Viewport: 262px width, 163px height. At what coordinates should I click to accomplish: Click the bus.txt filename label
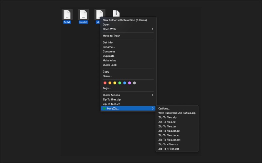coord(84,22)
